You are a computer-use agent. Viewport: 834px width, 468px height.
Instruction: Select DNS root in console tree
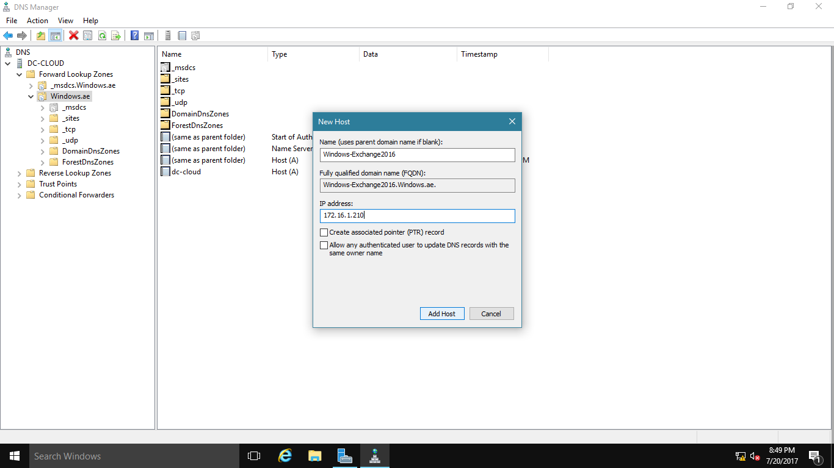click(23, 52)
